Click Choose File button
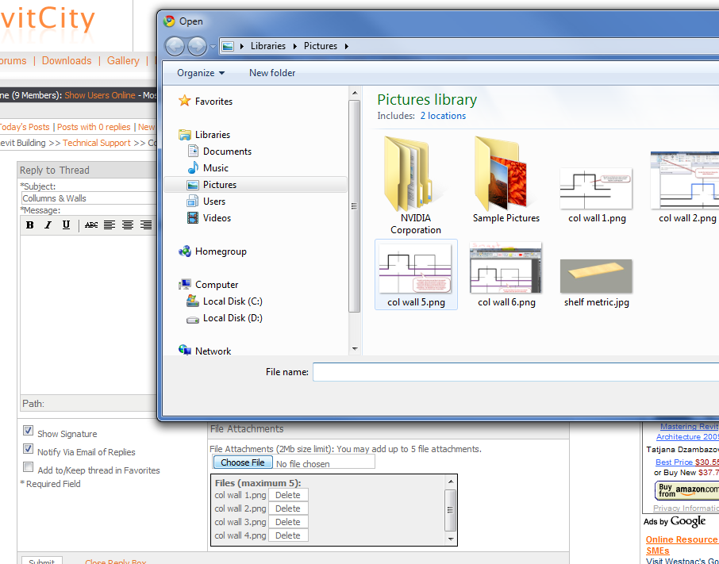Image resolution: width=719 pixels, height=564 pixels. pos(243,462)
